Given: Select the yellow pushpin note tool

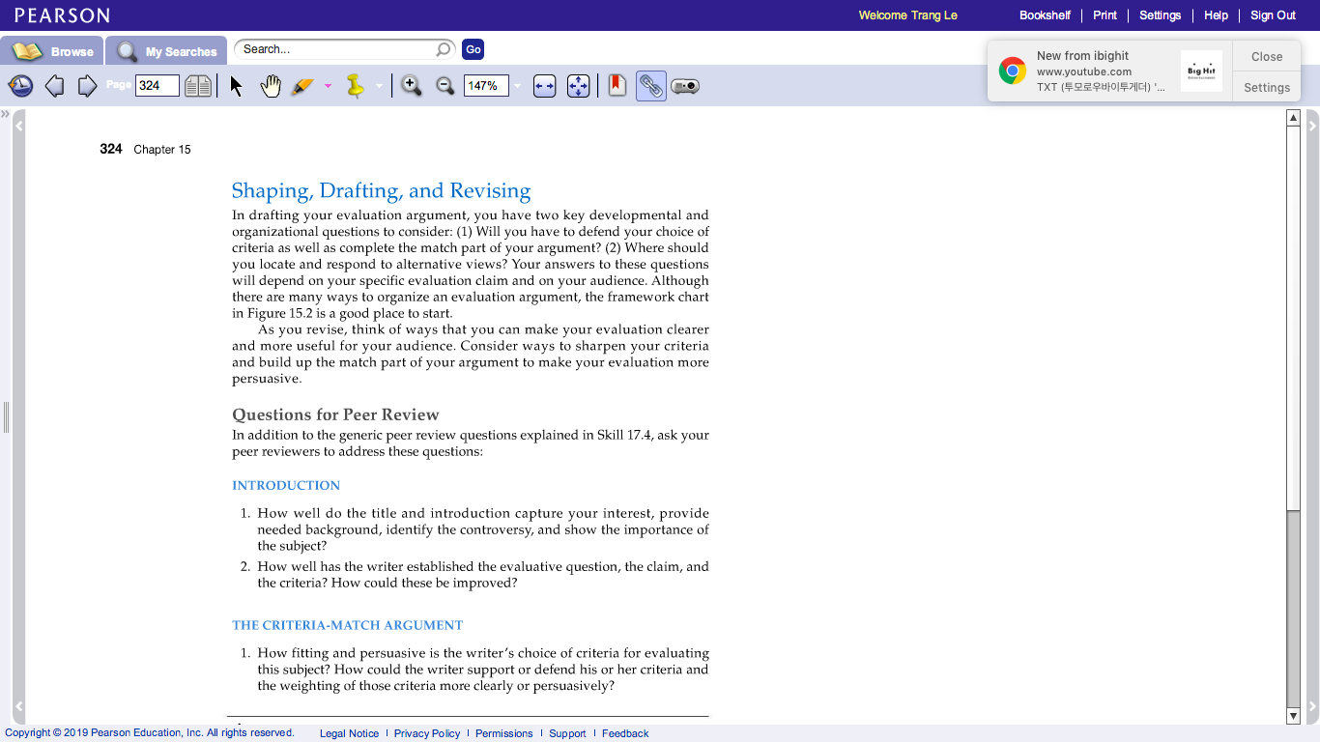Looking at the screenshot, I should (356, 86).
